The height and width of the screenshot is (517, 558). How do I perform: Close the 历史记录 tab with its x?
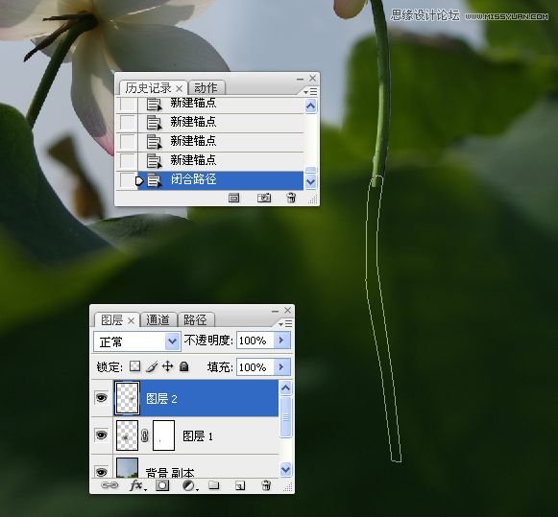[180, 88]
